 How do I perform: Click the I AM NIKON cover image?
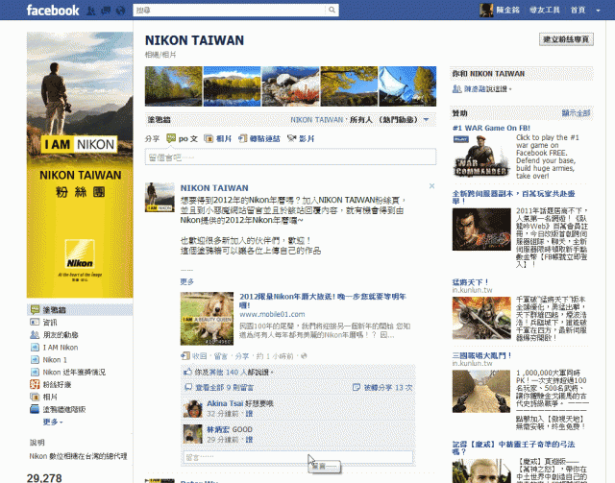coord(80,164)
